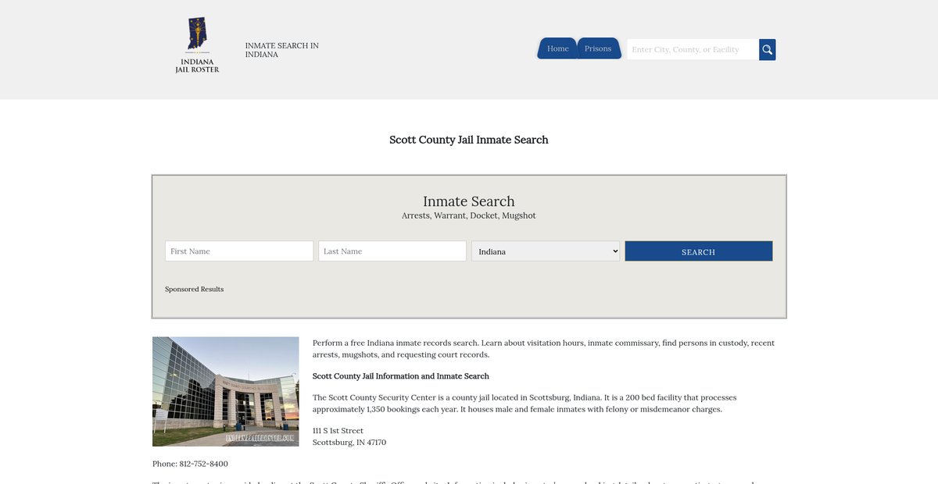
Task: Click the First Name input field
Action: click(239, 251)
